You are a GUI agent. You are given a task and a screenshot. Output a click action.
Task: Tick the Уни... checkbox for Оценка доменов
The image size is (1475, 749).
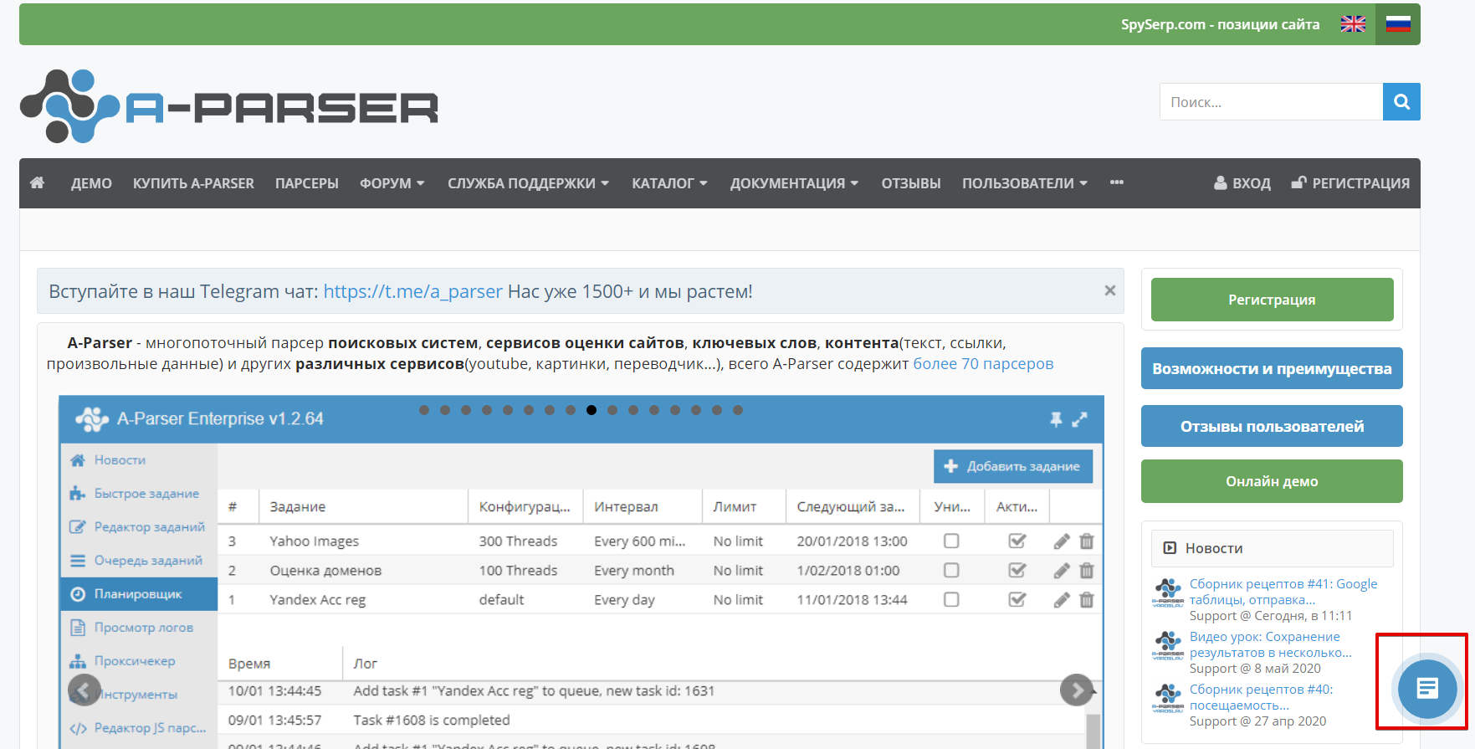pyautogui.click(x=951, y=571)
